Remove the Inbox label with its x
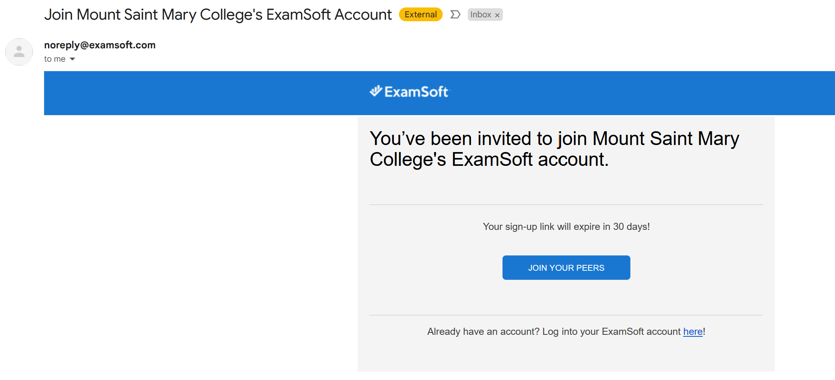835x380 pixels. 497,15
